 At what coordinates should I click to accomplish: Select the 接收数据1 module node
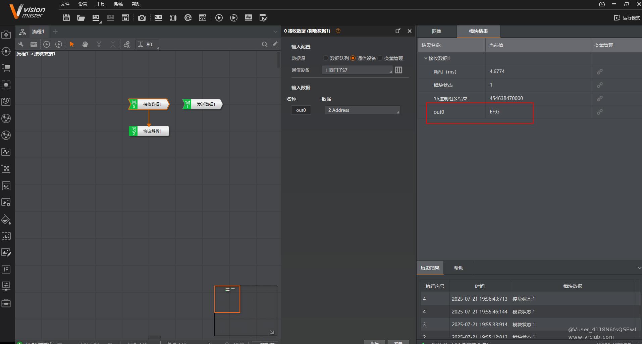149,104
